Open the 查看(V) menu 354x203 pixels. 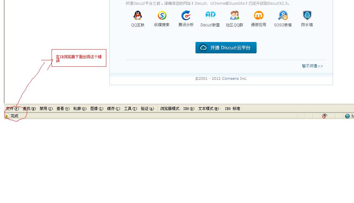coord(63,109)
